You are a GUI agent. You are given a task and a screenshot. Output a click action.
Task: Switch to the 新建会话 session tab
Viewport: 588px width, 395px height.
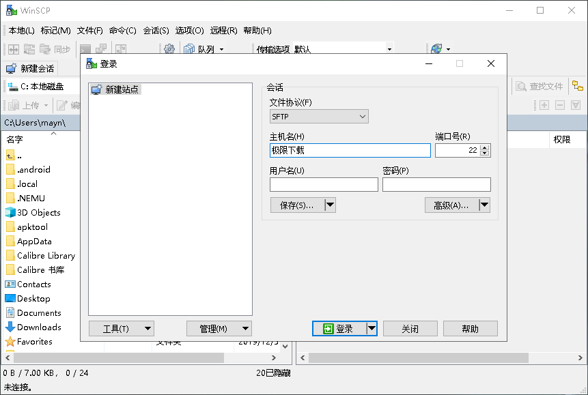(30, 69)
